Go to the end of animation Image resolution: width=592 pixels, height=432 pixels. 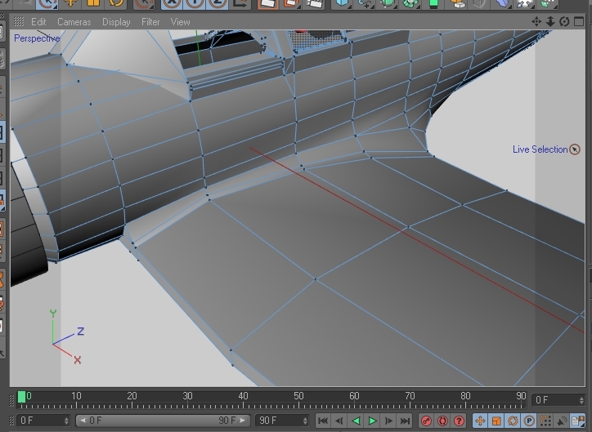pos(405,421)
